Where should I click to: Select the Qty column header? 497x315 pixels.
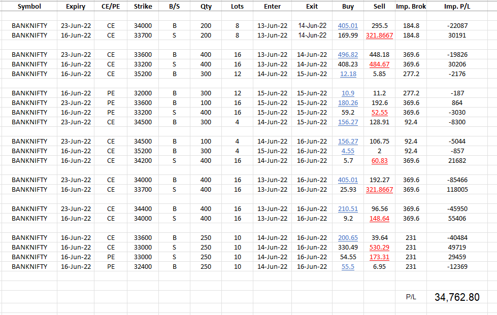[x=206, y=6]
